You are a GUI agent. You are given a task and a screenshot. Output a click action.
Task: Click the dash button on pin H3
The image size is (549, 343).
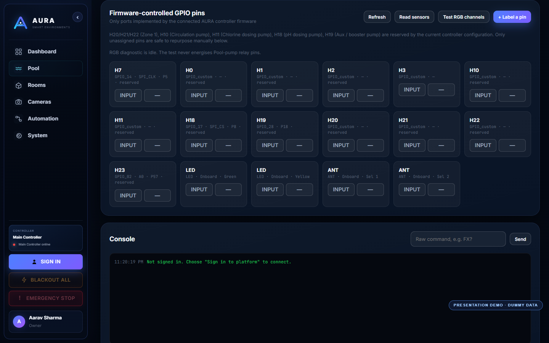[441, 90]
